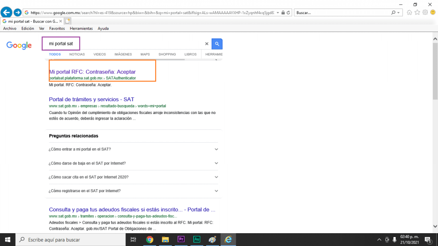Open the Archivo menu
The image size is (438, 246).
point(10,29)
